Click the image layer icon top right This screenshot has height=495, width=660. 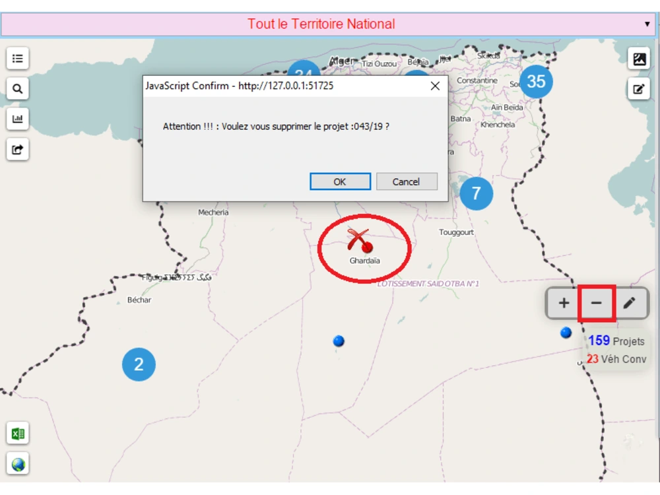(x=639, y=59)
